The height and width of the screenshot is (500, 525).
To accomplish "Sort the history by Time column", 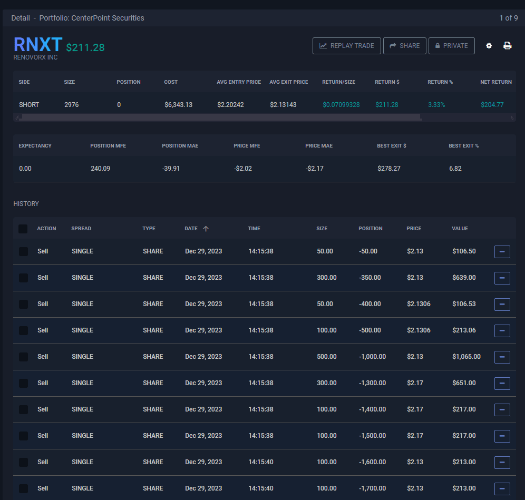I will (x=254, y=229).
